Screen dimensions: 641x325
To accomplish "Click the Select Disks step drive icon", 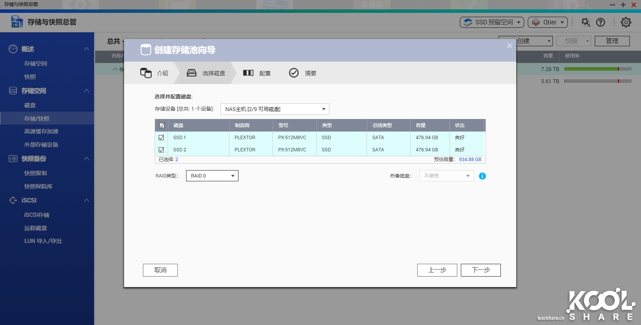I will point(191,73).
